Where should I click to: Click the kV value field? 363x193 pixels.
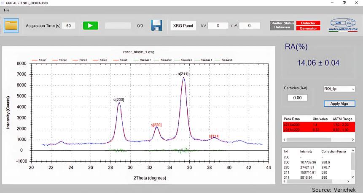click(218, 26)
